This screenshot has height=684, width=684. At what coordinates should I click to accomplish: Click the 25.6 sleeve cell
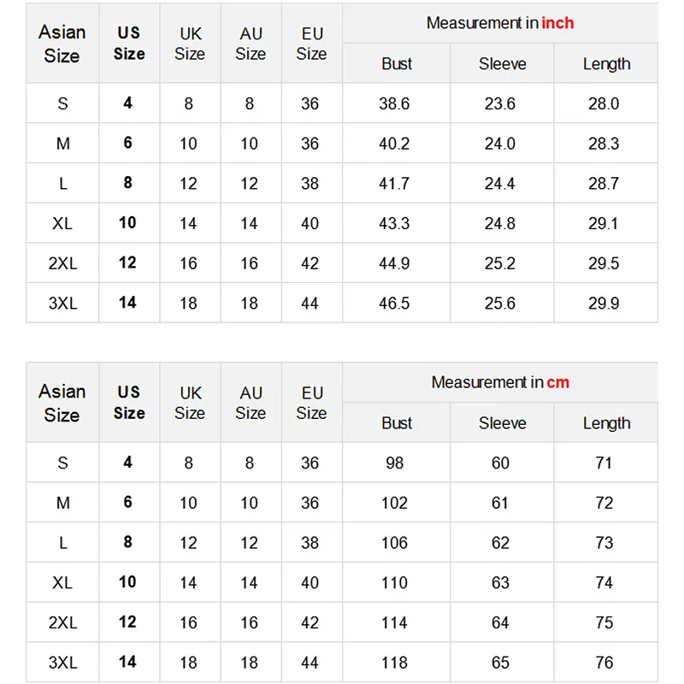500,303
